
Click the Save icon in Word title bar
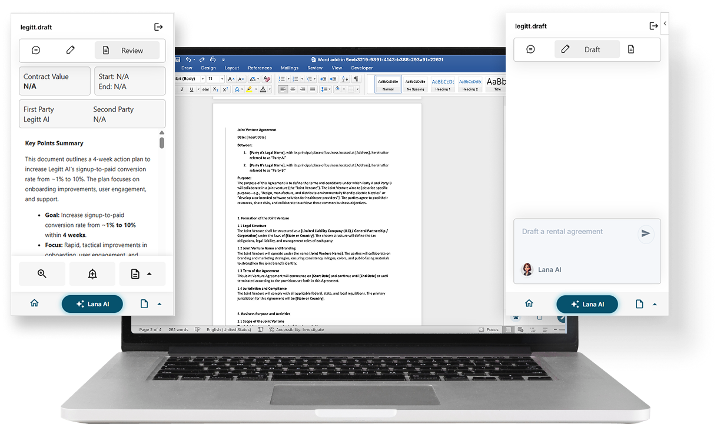(x=177, y=59)
